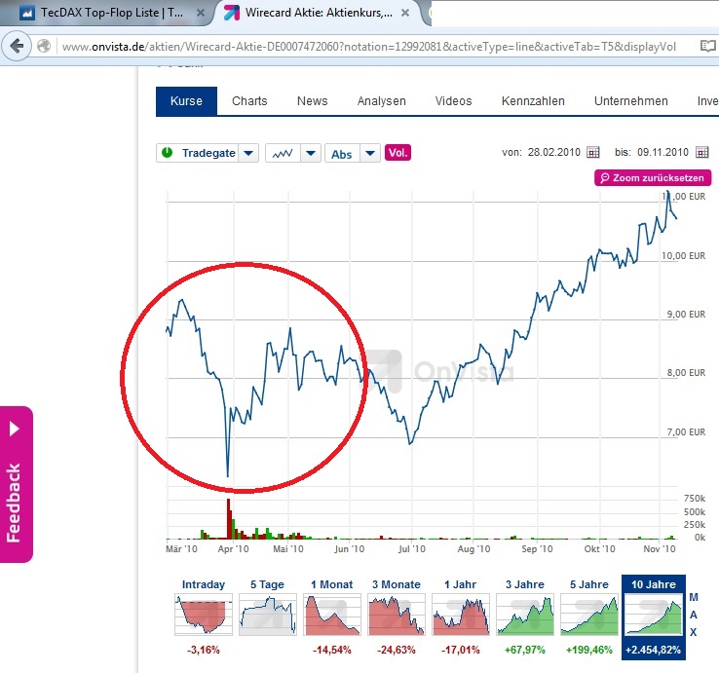Open calendar icon for bis date
The width and height of the screenshot is (719, 673).
pyautogui.click(x=702, y=152)
